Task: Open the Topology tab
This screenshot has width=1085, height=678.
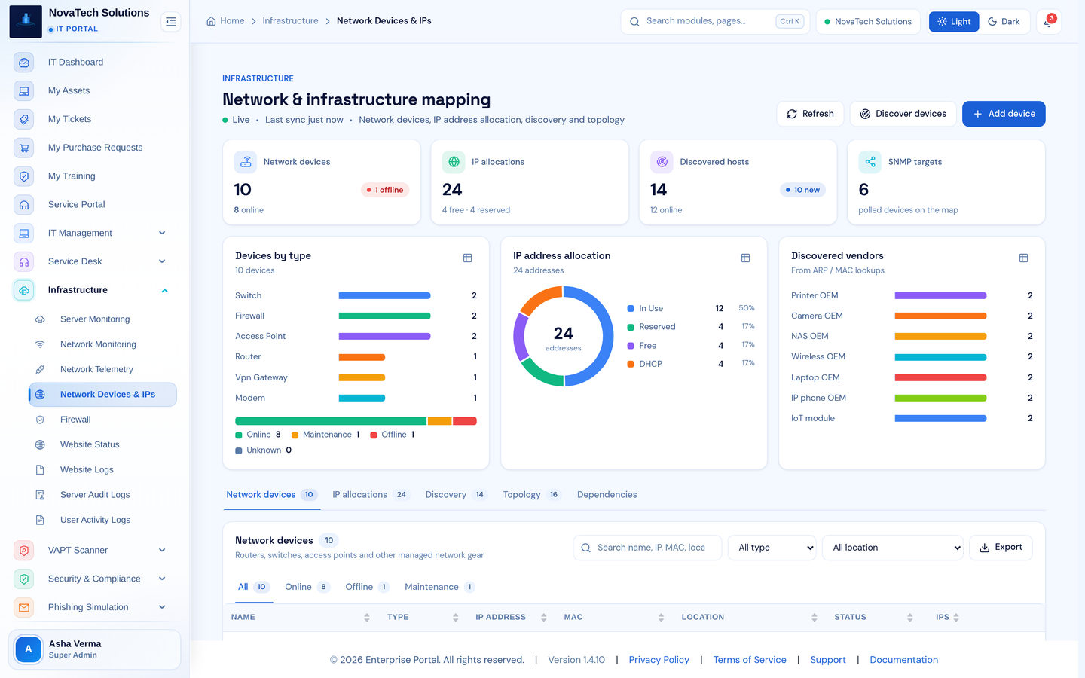Action: click(531, 495)
